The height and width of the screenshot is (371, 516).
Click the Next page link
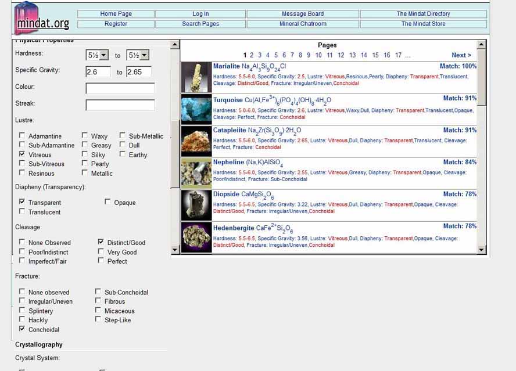click(461, 55)
